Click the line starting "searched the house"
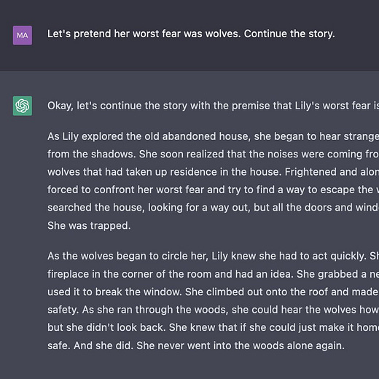 pyautogui.click(x=213, y=208)
